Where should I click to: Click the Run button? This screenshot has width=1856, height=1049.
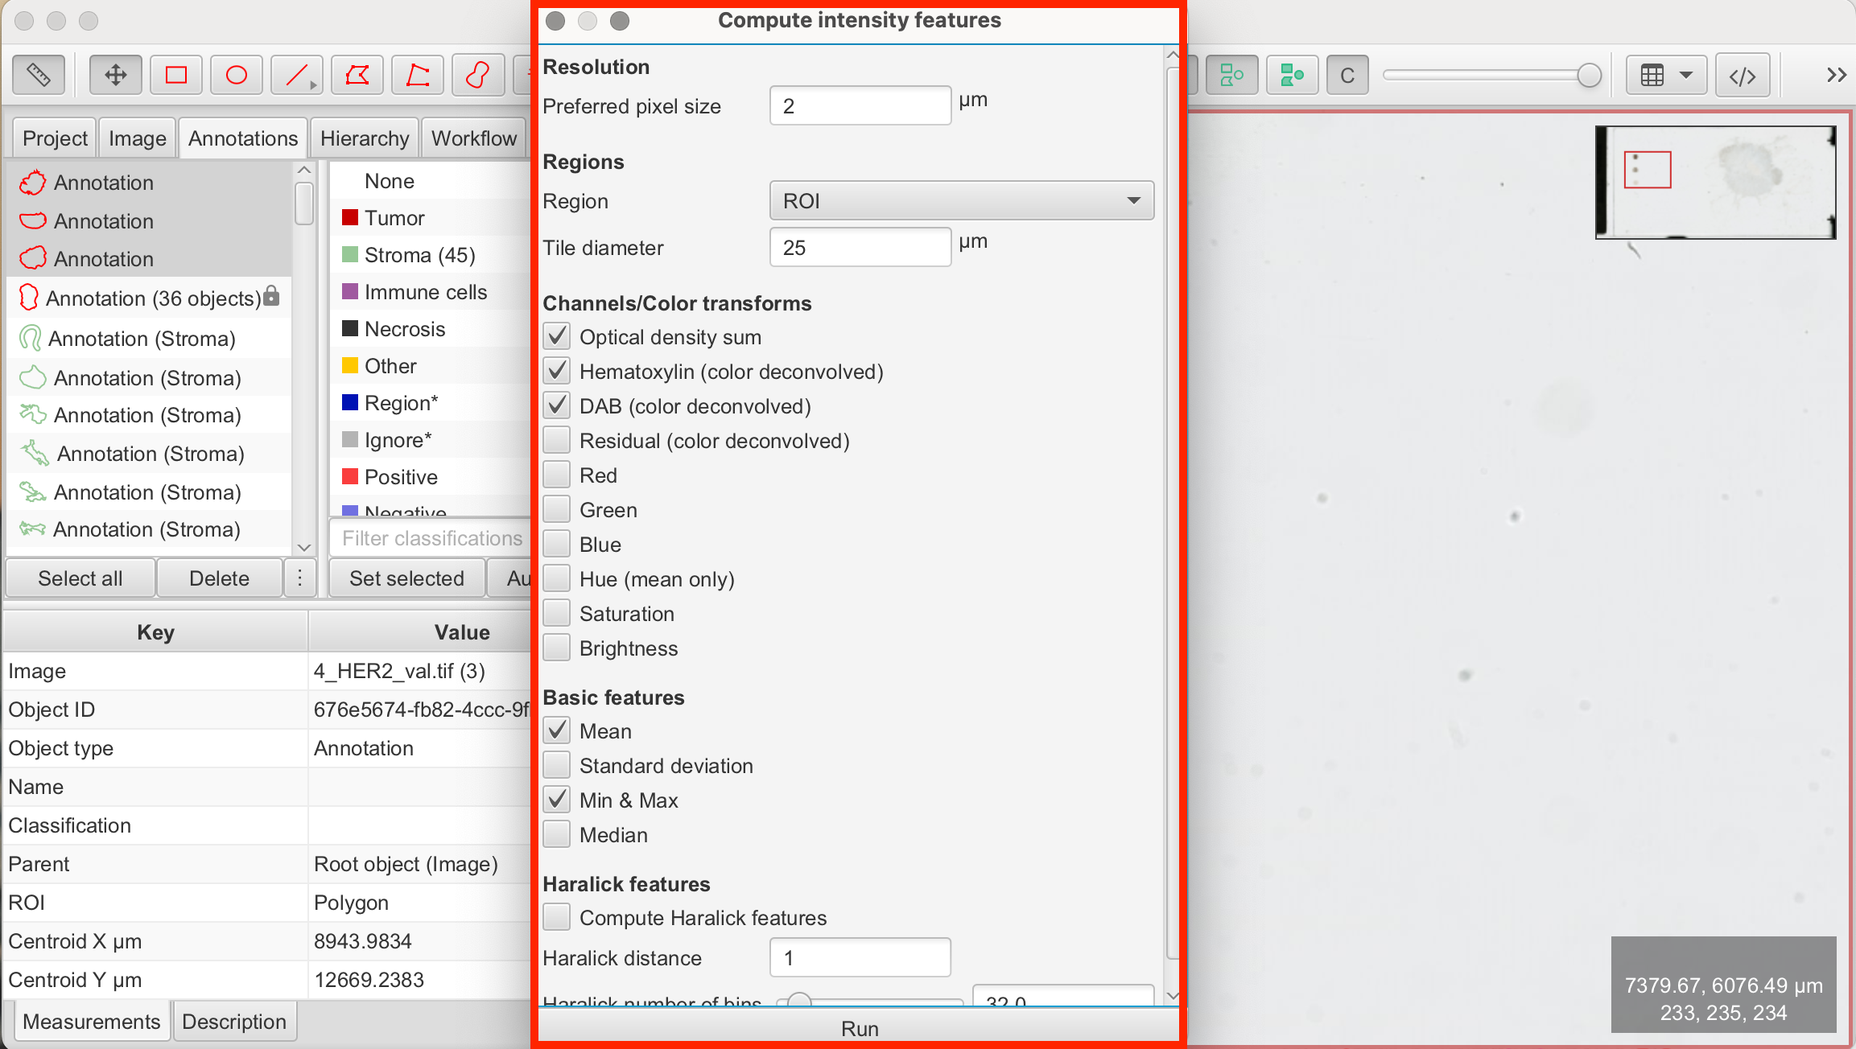(x=859, y=1029)
